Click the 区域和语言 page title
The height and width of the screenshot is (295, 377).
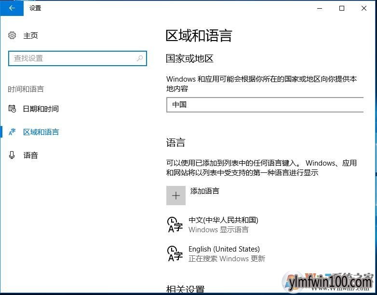click(199, 36)
